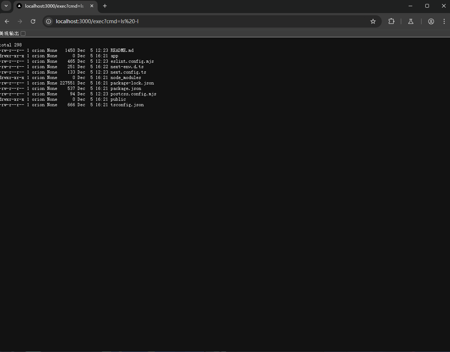Click the 227551 file size value
This screenshot has height=352, width=450.
67,83
